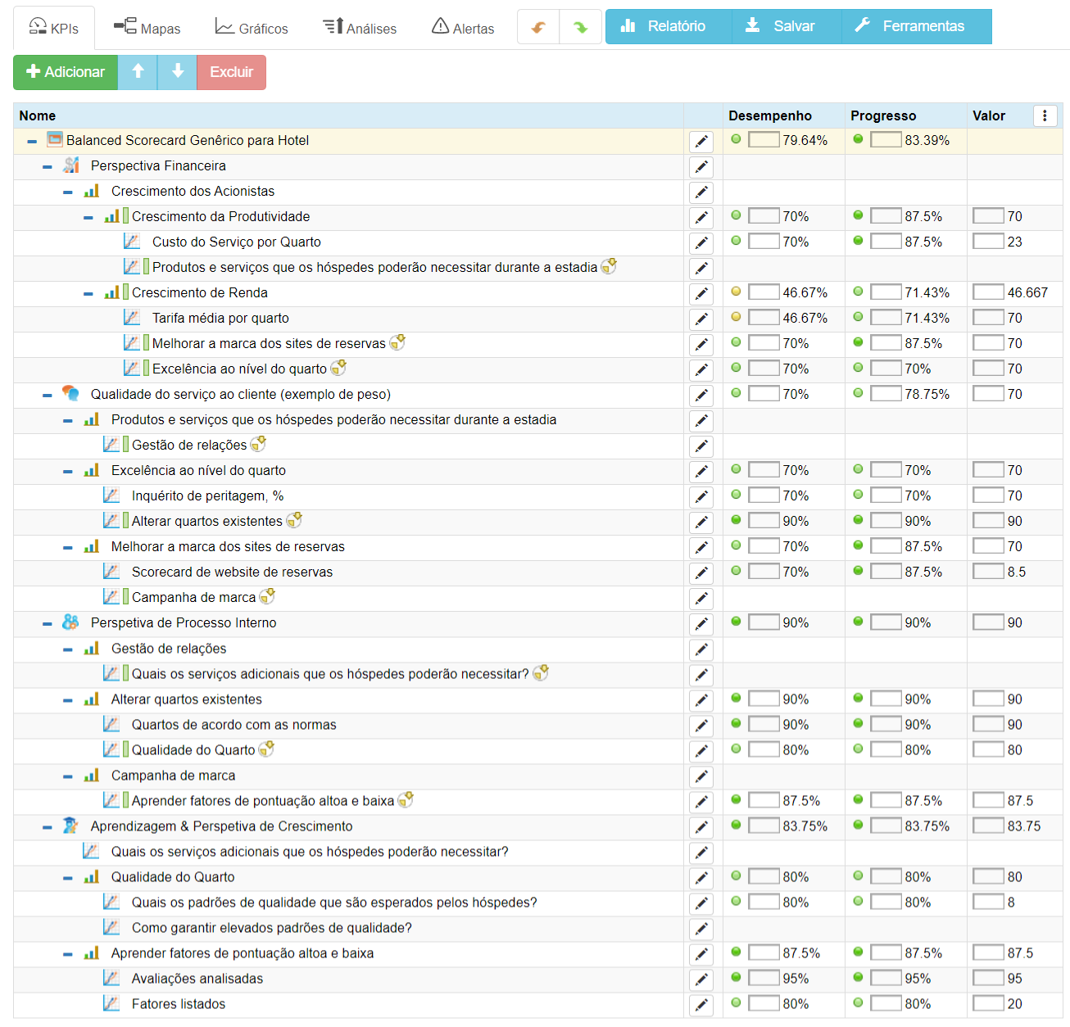Collapse the Perspectiva Financeira branch
Viewport: 1070px width, 1027px height.
coord(47,165)
